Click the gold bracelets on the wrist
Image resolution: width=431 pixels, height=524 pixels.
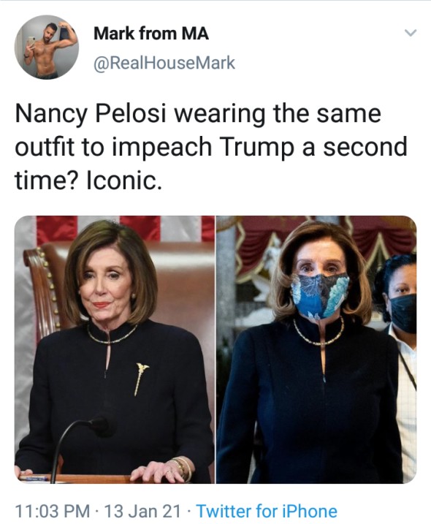[x=183, y=468]
